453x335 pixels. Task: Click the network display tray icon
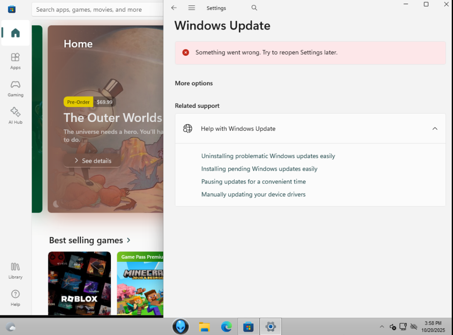coord(403,327)
